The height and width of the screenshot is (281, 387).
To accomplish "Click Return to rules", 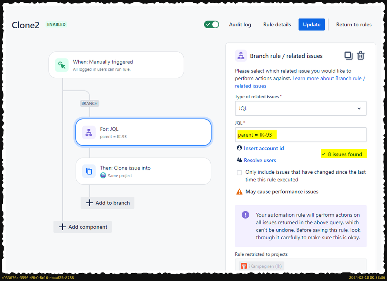I will 354,25.
